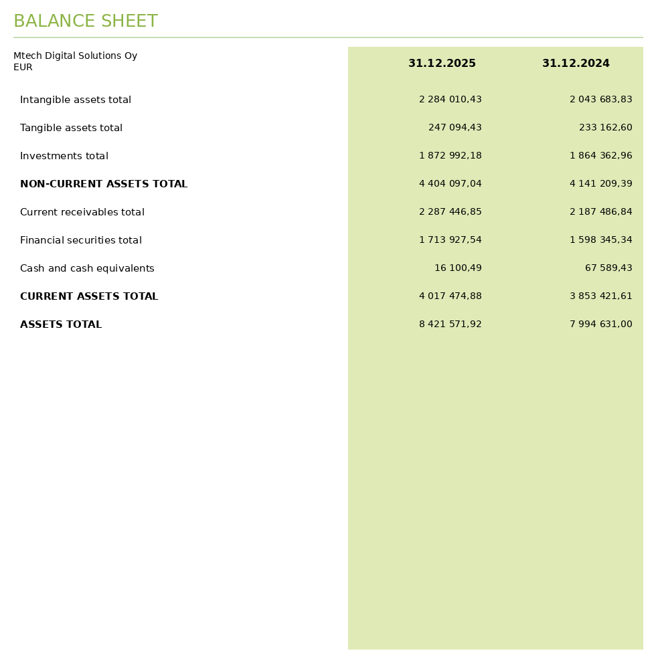The image size is (656, 669).
Task: Select the Current receivables total label
Action: 82,212
